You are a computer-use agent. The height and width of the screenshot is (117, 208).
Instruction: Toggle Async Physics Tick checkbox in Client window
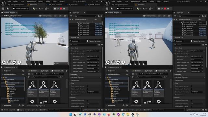tap(87, 107)
